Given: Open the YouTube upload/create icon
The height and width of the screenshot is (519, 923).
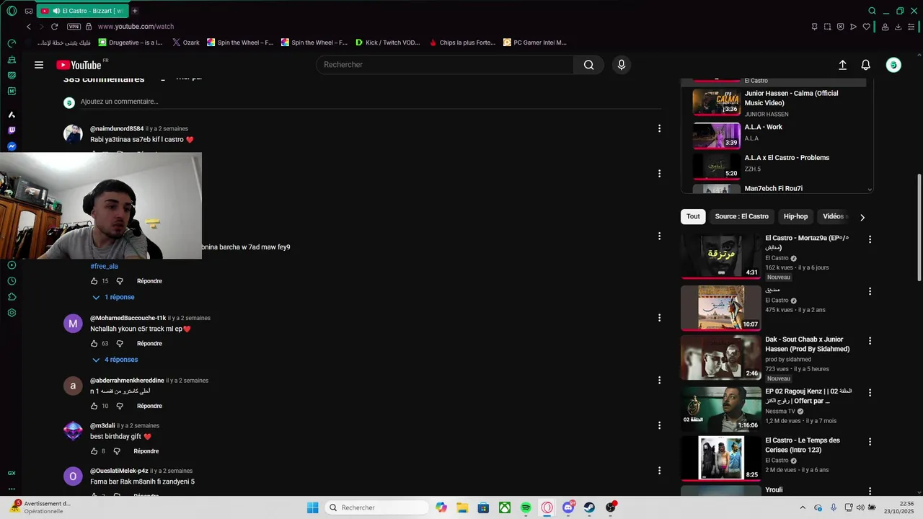Looking at the screenshot, I should [x=842, y=65].
